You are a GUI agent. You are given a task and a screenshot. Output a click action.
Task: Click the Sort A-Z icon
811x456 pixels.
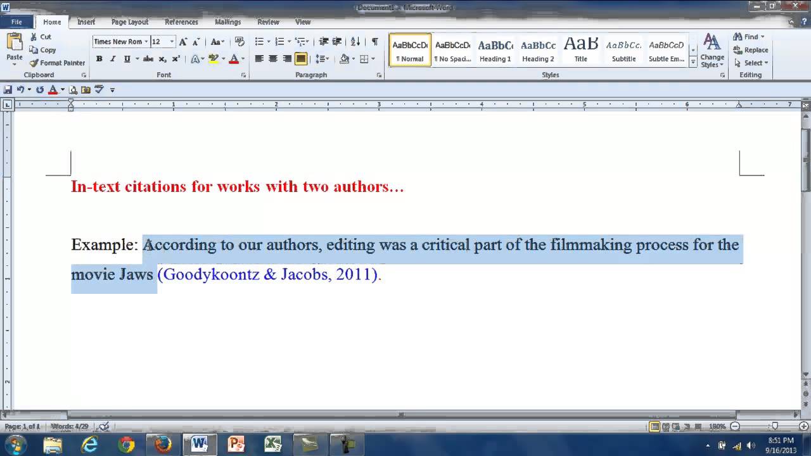coord(355,42)
